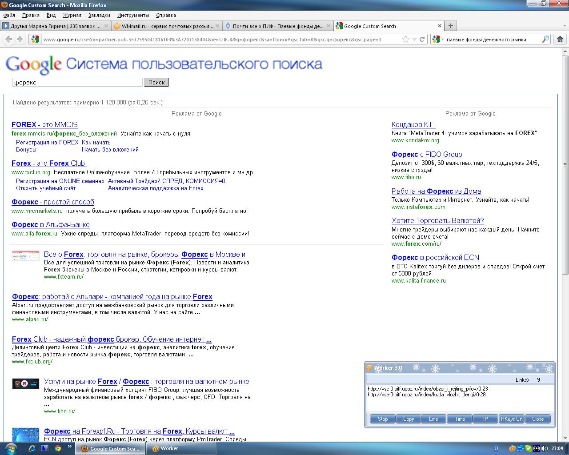Open Forexpf.Ru result thumbnail
Image resolution: width=569 pixels, height=455 pixels.
point(26,435)
